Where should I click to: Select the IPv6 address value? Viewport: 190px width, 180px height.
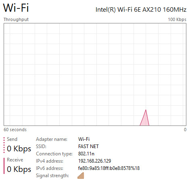(109, 168)
